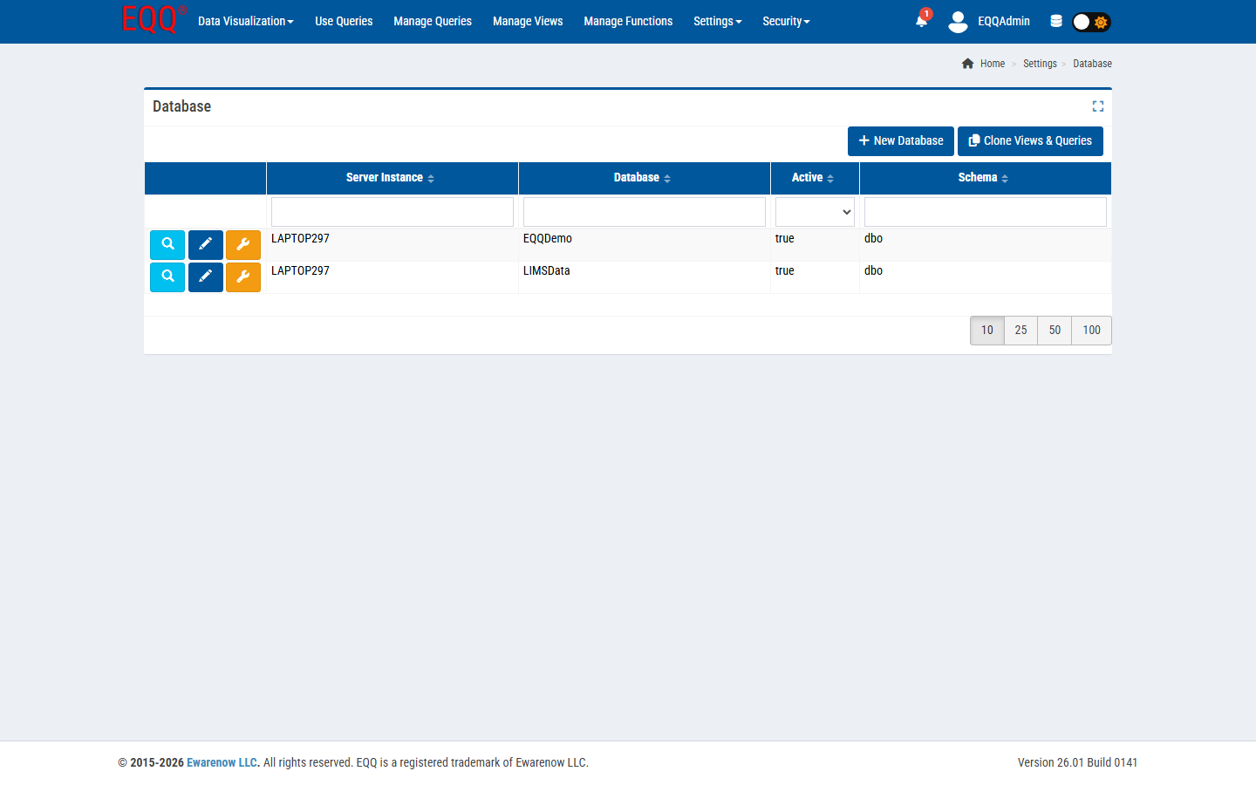Navigate home using the house icon

point(967,63)
